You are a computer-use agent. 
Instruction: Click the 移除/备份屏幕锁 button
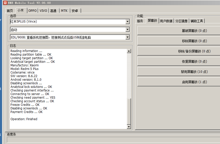click(x=179, y=51)
